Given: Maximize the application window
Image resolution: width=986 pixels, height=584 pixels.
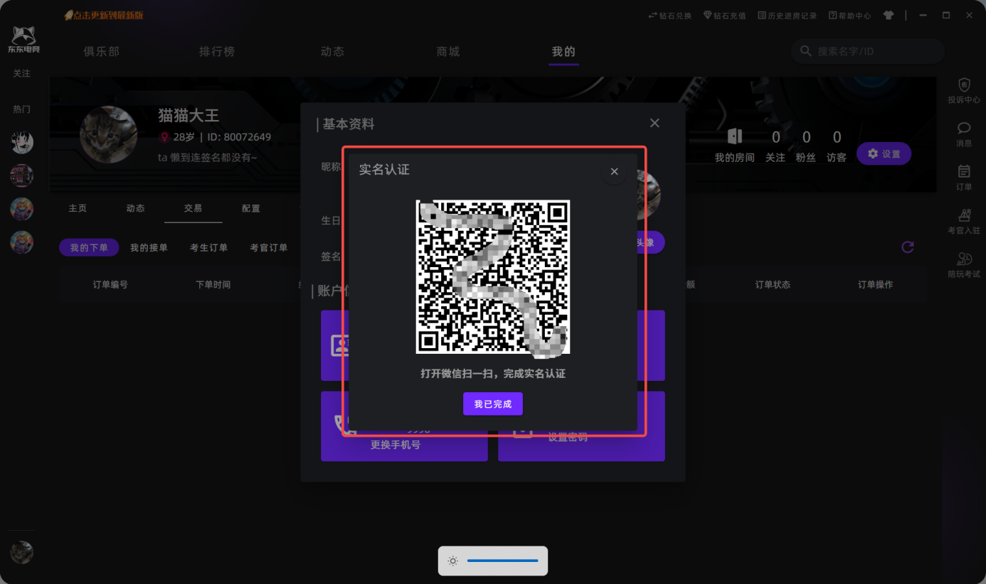Looking at the screenshot, I should [946, 15].
